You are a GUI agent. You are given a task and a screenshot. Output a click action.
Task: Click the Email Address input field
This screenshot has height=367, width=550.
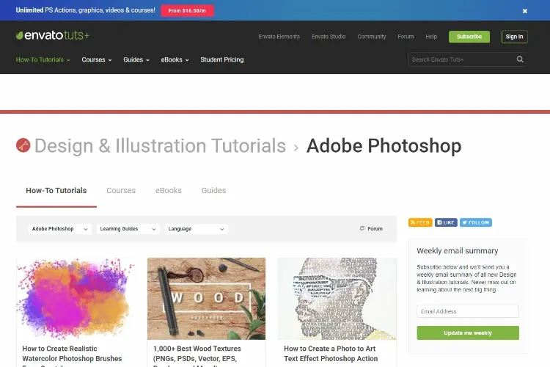[468, 311]
